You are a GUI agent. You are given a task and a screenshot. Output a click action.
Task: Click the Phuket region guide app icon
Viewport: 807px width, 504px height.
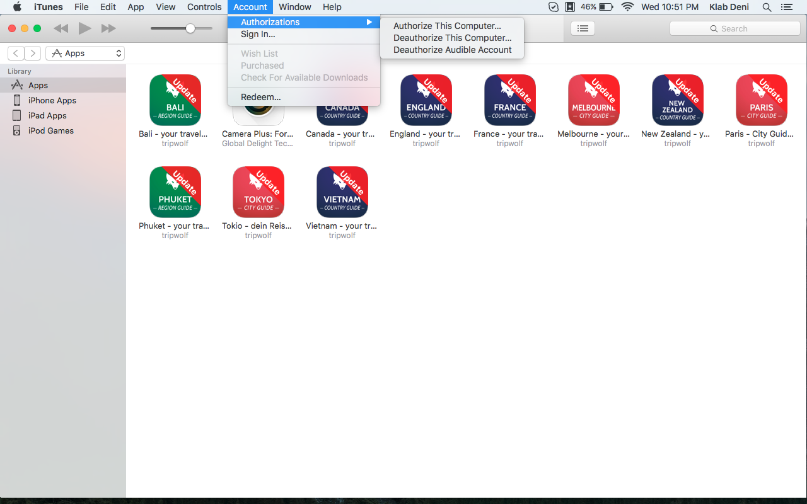[x=175, y=192]
